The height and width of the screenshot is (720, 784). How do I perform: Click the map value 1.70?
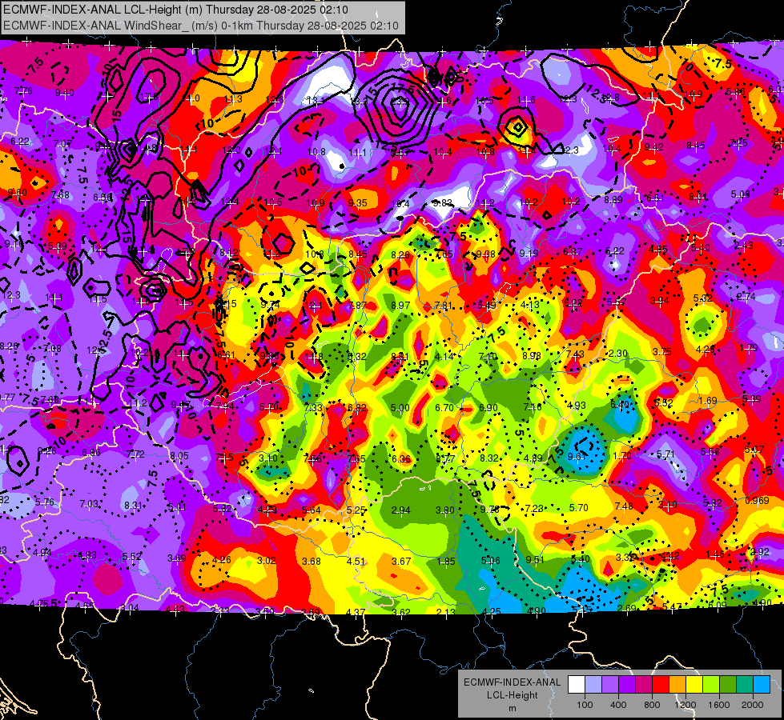click(622, 456)
